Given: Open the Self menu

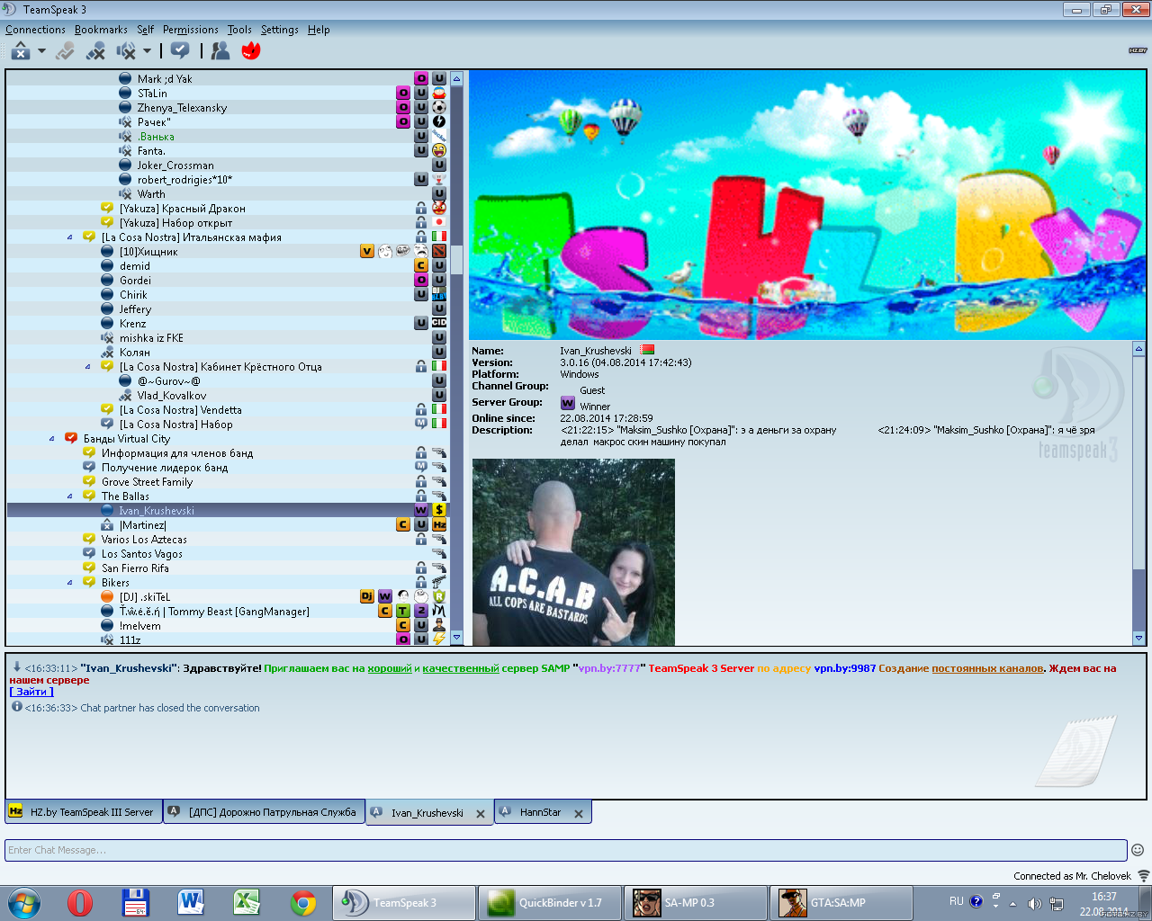Looking at the screenshot, I should 145,30.
